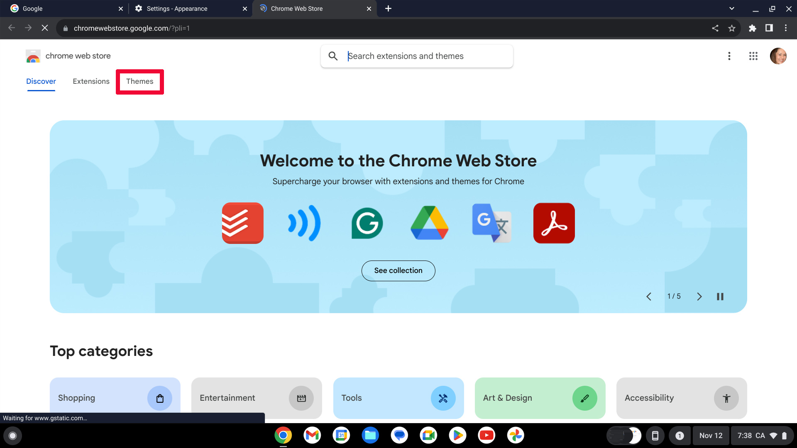Click the ChromeOS launcher button

pyautogui.click(x=12, y=436)
